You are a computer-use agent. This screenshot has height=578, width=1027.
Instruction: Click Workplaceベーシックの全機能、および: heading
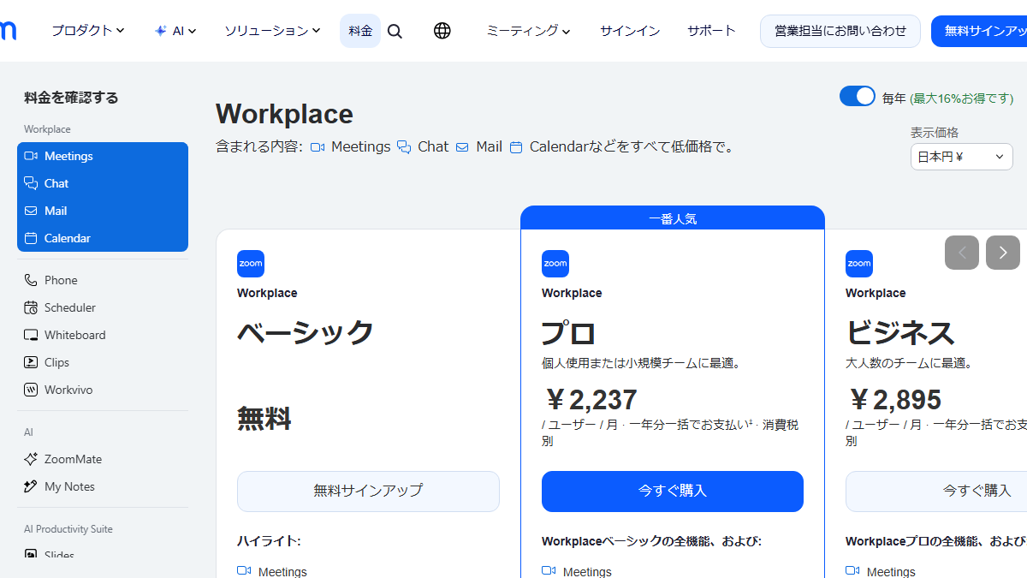651,541
